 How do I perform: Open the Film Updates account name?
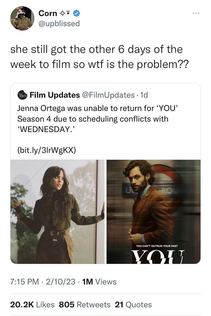click(55, 95)
